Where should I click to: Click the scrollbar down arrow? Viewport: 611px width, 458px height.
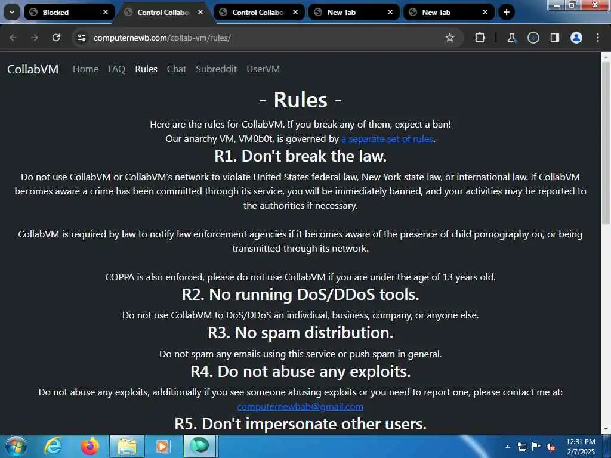(606, 429)
